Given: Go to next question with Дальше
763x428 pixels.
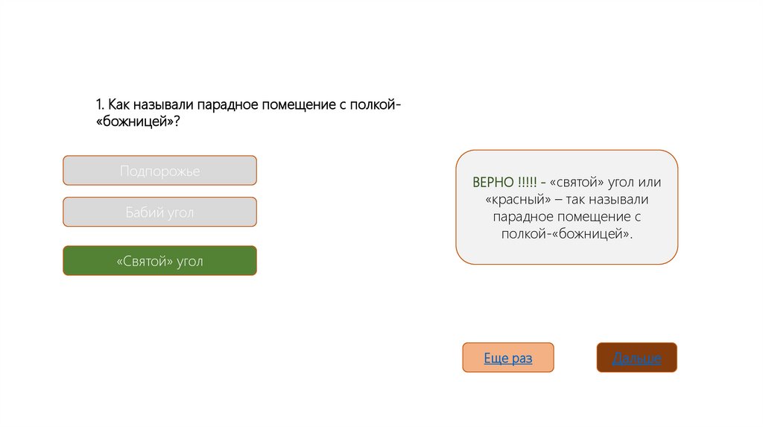Looking at the screenshot, I should click(636, 358).
